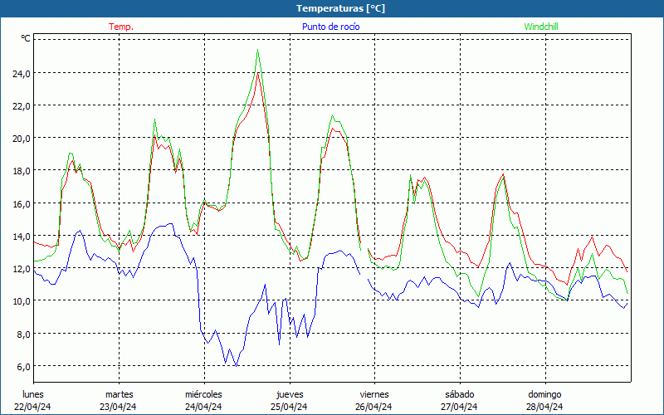Click the 27/04/24 date label

coord(459,407)
